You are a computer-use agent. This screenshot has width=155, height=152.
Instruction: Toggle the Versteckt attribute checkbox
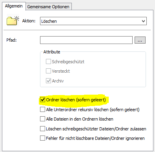click(48, 71)
